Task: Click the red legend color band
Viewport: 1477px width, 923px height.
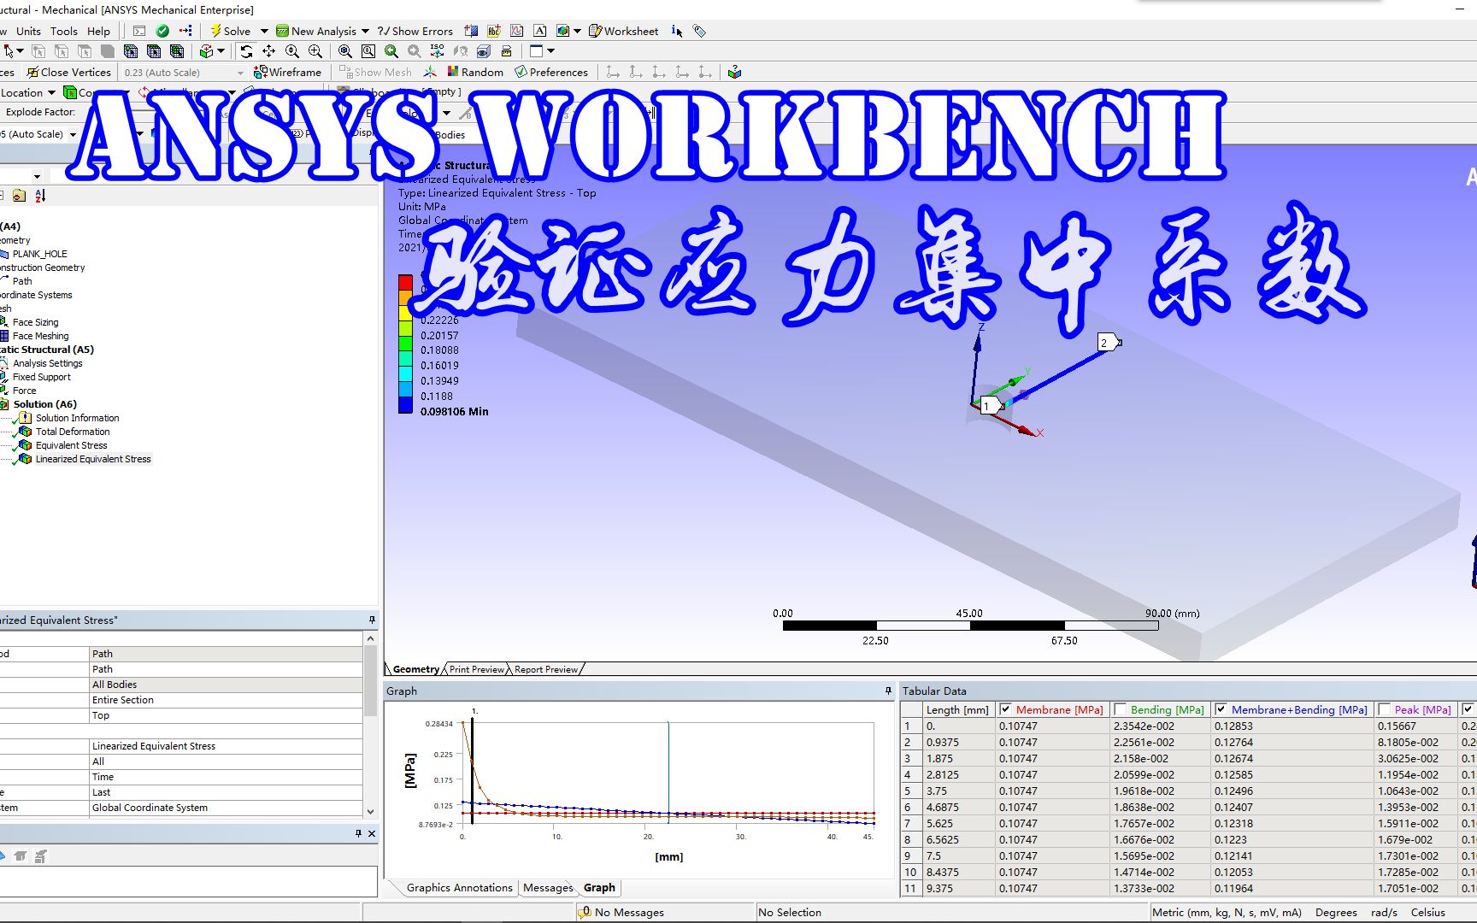Action: coord(405,282)
